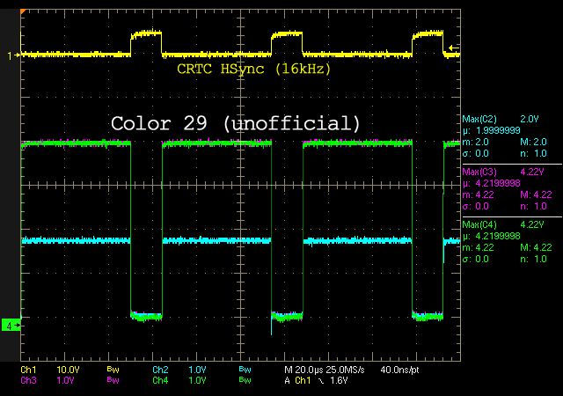
Task: Click the sample rate 25.0MS/s
Action: pos(346,370)
